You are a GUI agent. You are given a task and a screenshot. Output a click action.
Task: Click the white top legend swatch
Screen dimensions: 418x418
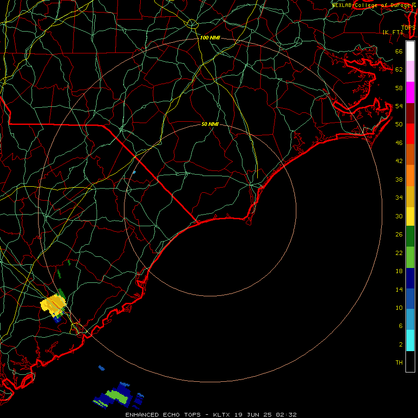[410, 51]
